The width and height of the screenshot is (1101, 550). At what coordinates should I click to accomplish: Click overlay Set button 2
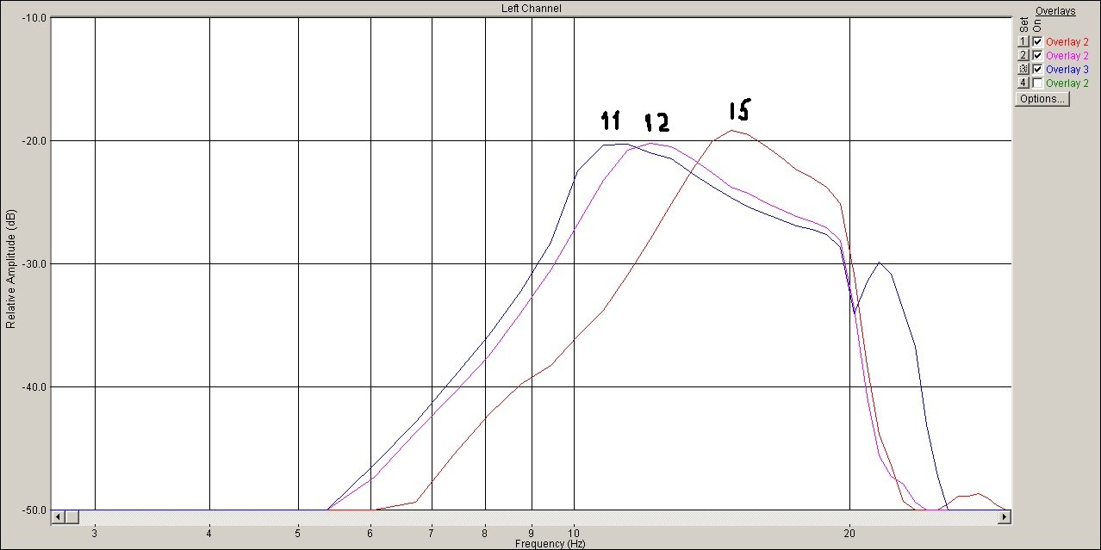pyautogui.click(x=1023, y=55)
